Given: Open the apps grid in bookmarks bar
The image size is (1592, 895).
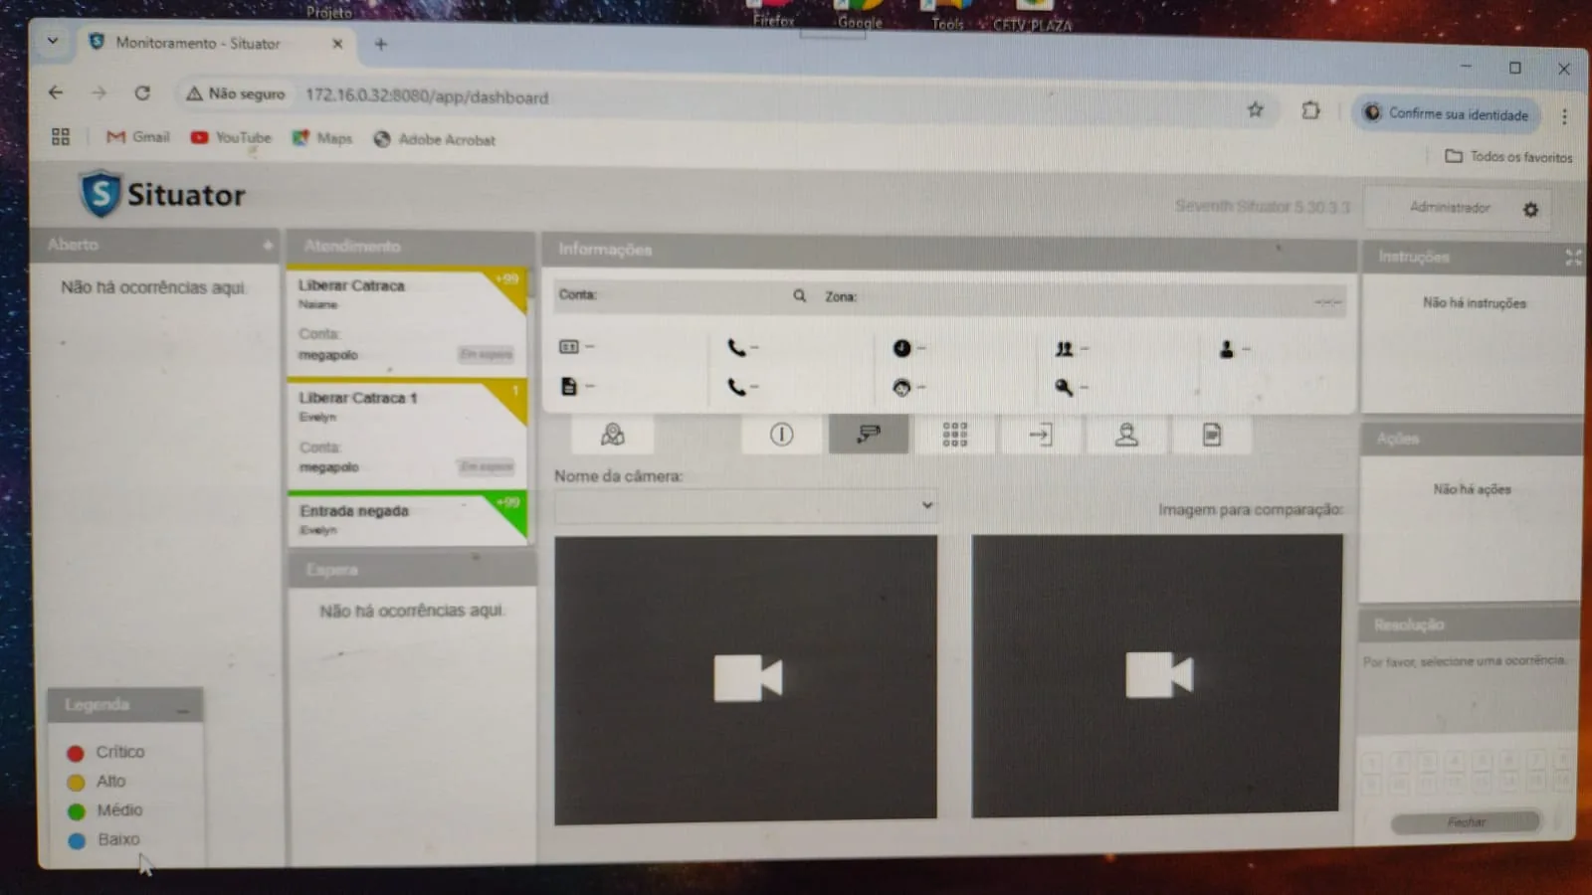Looking at the screenshot, I should coord(61,136).
